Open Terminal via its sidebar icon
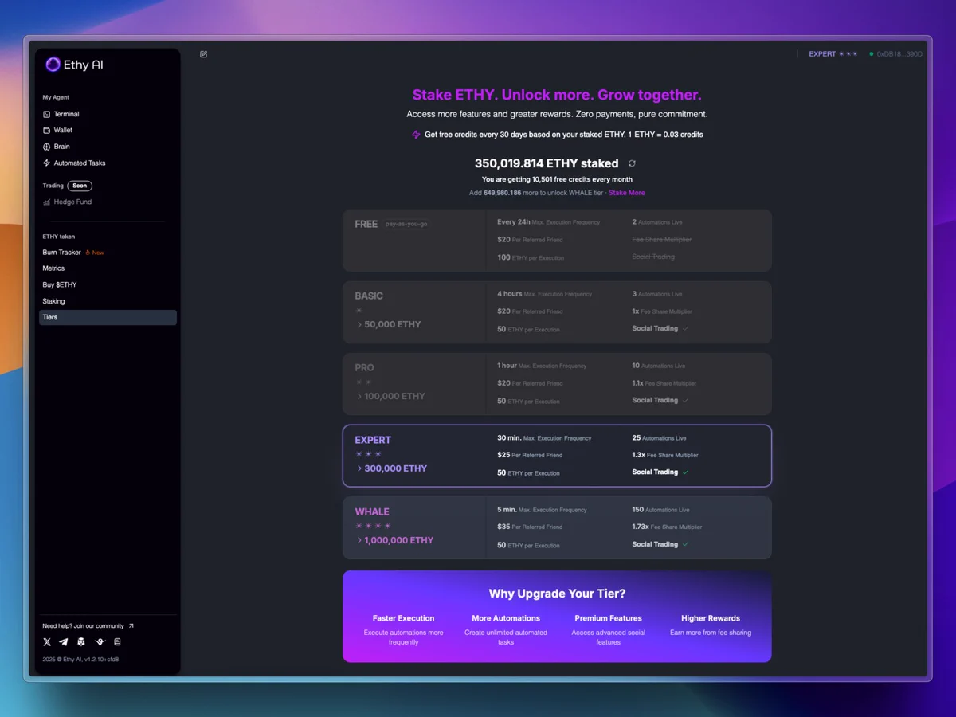The width and height of the screenshot is (956, 717). point(46,115)
